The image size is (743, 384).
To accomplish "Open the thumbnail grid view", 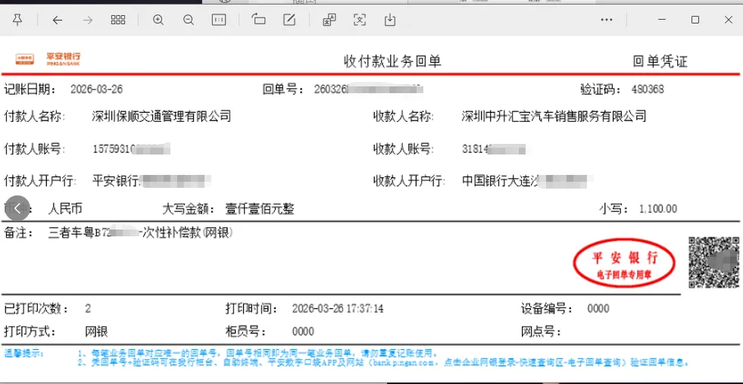I will click(118, 20).
